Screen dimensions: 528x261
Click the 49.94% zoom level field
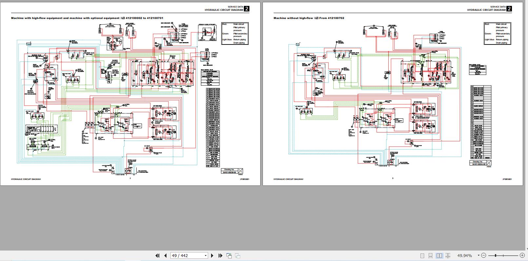pyautogui.click(x=464, y=255)
